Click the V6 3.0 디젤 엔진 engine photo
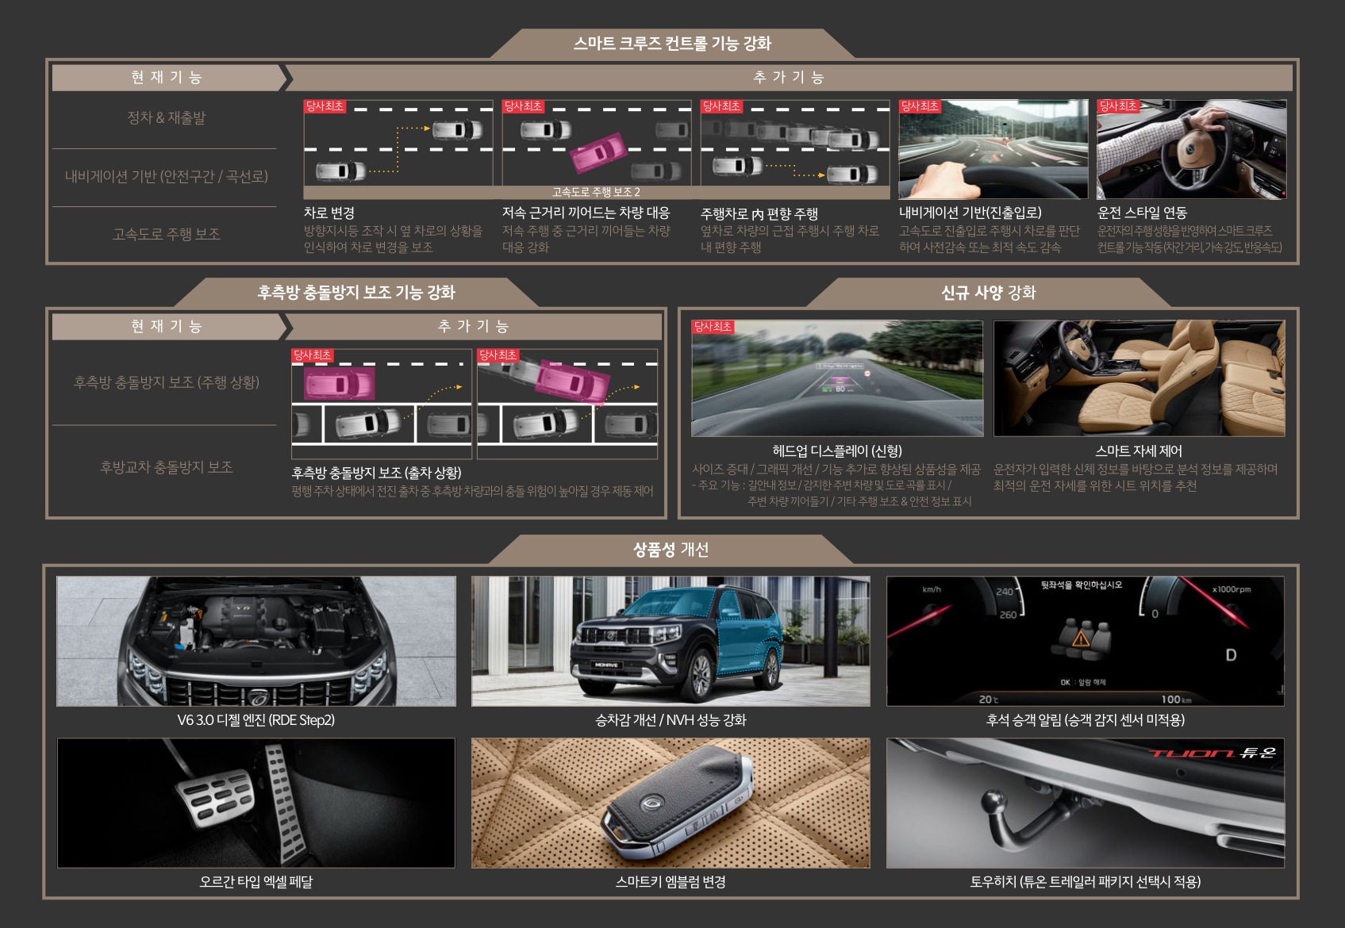1345x928 pixels. [x=256, y=641]
